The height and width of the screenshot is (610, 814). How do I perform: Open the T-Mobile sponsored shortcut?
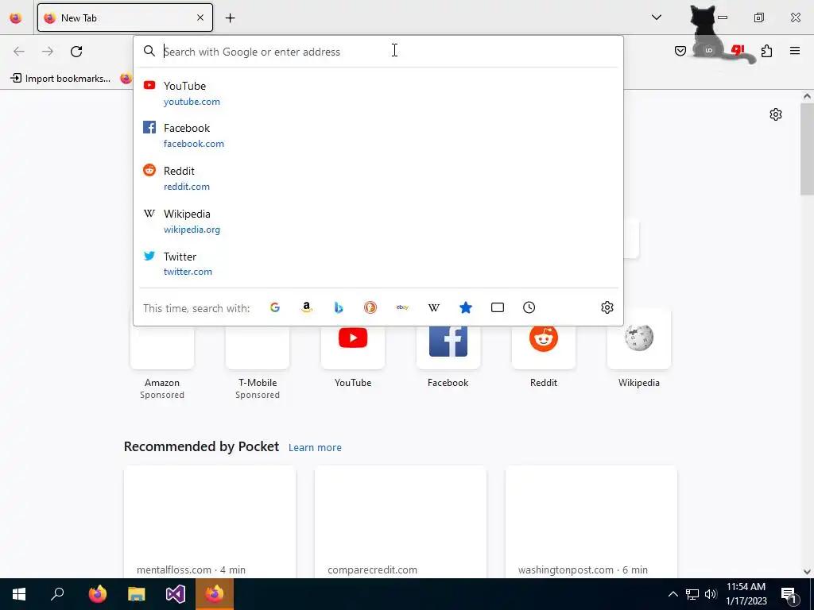click(x=258, y=363)
